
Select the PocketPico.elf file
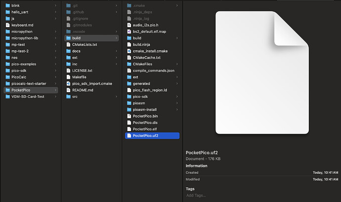pyautogui.click(x=145, y=129)
